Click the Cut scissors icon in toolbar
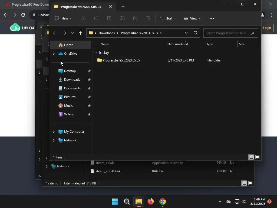This screenshot has width=277, height=208. [x=83, y=18]
